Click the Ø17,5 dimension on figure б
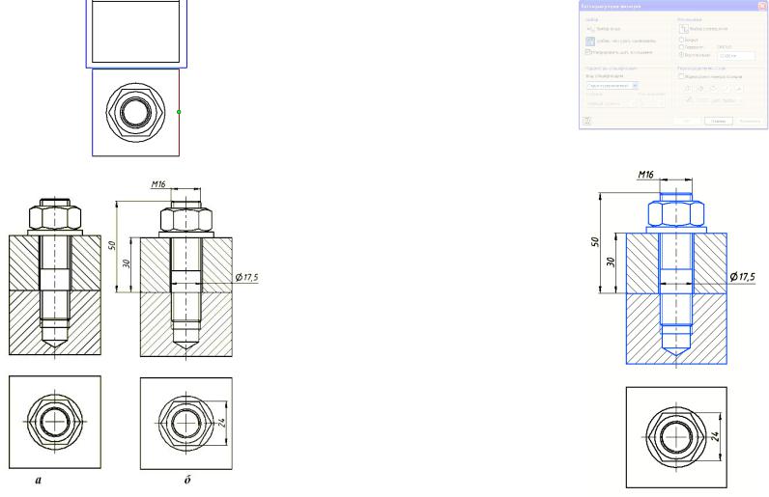 click(246, 277)
